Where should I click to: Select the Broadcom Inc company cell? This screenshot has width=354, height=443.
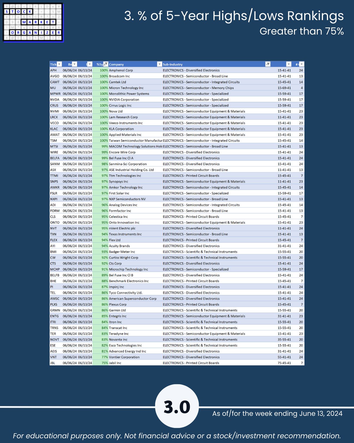point(119,76)
